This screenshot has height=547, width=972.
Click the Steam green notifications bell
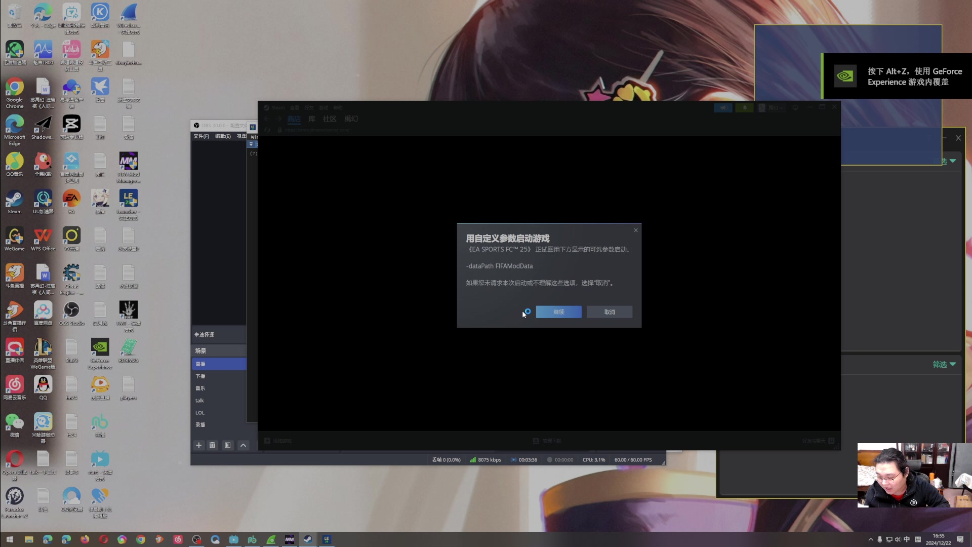(744, 108)
